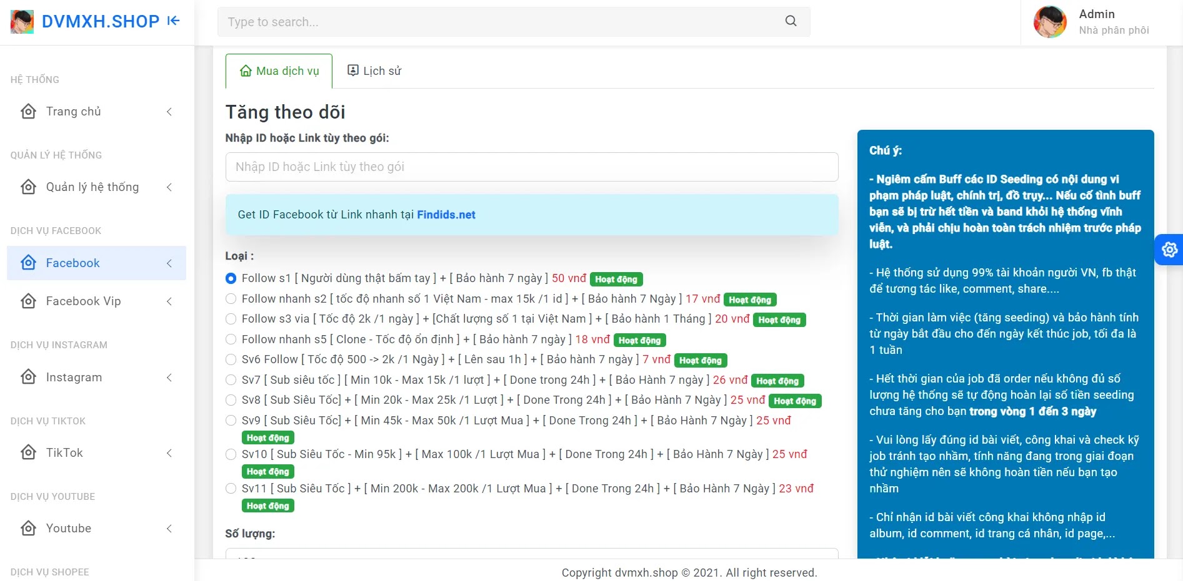The width and height of the screenshot is (1183, 581).
Task: Open the Findids.net link
Action: [x=446, y=215]
